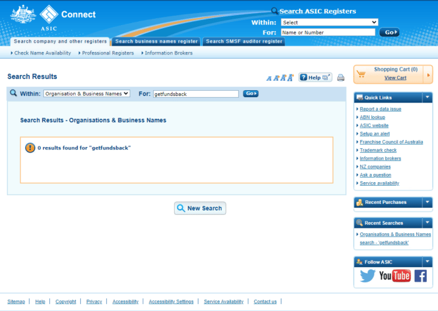The image size is (438, 311).
Task: Open Contact us footer link
Action: click(x=265, y=302)
